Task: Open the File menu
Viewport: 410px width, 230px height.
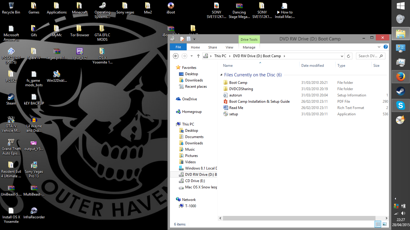Action: coord(178,47)
